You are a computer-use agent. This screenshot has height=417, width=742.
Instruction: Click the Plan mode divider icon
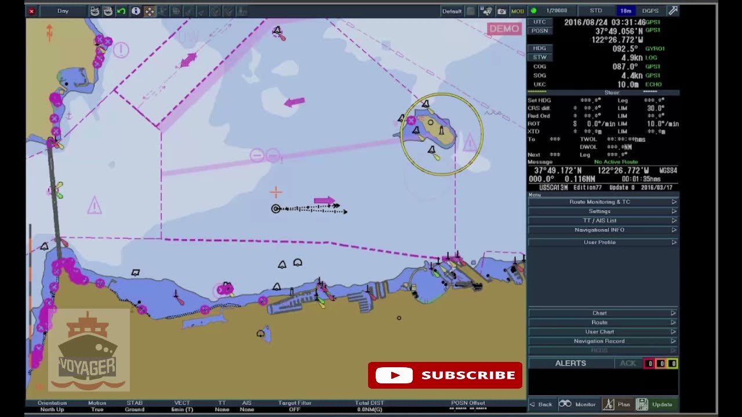[608, 404]
